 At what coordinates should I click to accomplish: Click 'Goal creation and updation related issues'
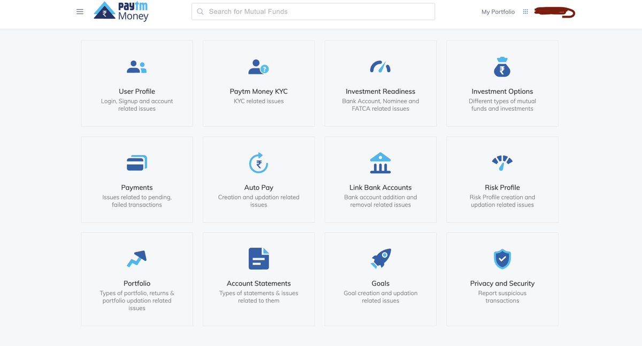380,297
